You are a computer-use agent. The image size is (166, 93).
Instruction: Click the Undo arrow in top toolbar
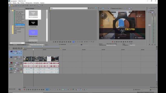[x=31, y=5]
